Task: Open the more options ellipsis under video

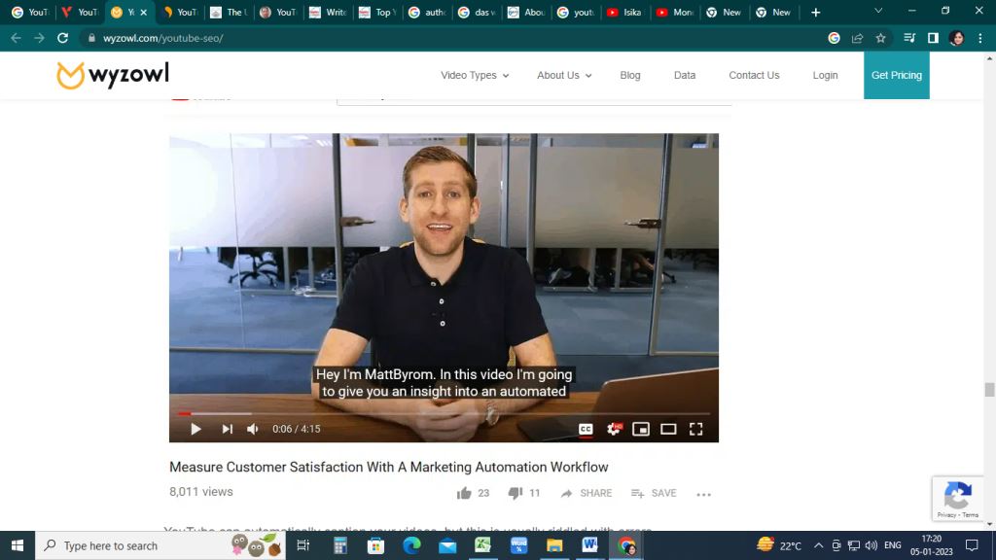Action: [703, 494]
